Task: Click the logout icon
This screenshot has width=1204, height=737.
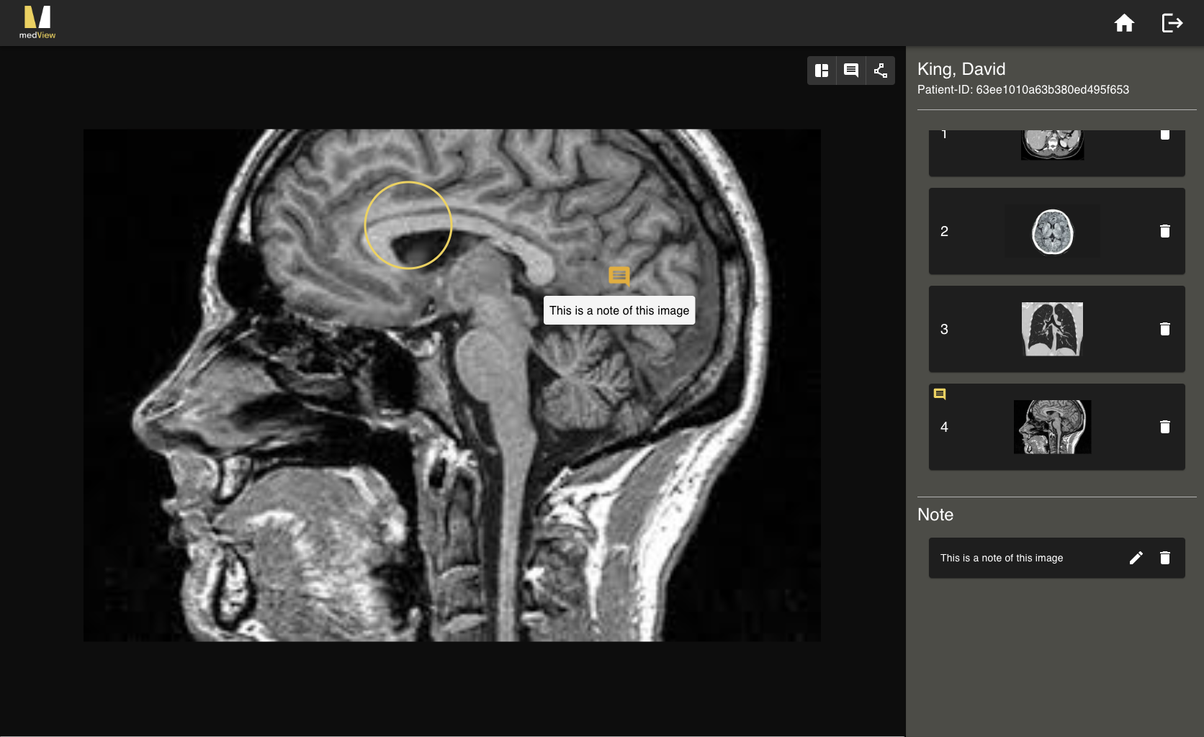Action: [1172, 23]
